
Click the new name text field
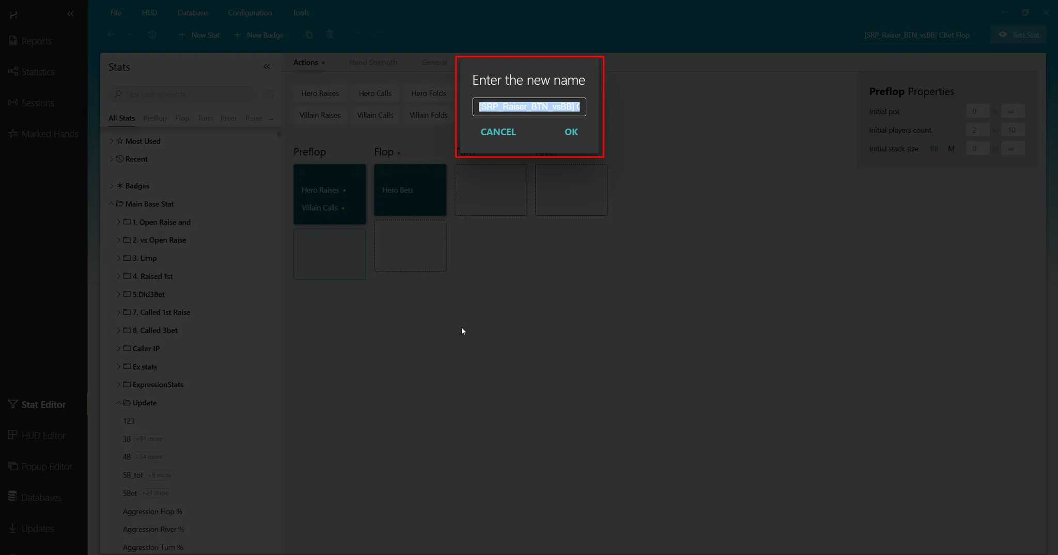(529, 107)
